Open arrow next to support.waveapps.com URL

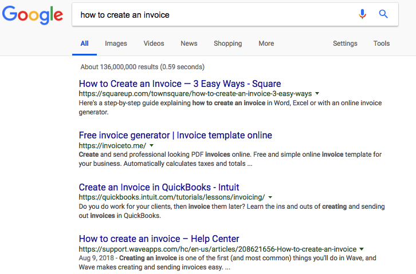click(x=362, y=249)
